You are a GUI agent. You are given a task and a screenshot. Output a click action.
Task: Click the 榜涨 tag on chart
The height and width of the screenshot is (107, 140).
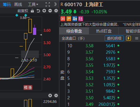(28, 87)
